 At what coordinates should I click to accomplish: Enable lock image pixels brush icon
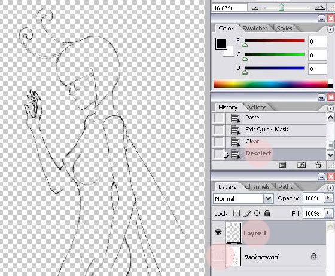[x=247, y=213]
